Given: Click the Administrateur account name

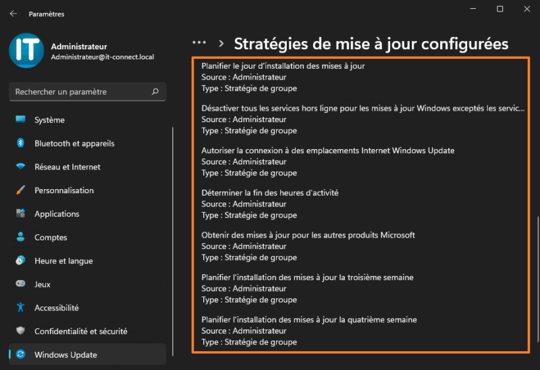Looking at the screenshot, I should pos(79,47).
